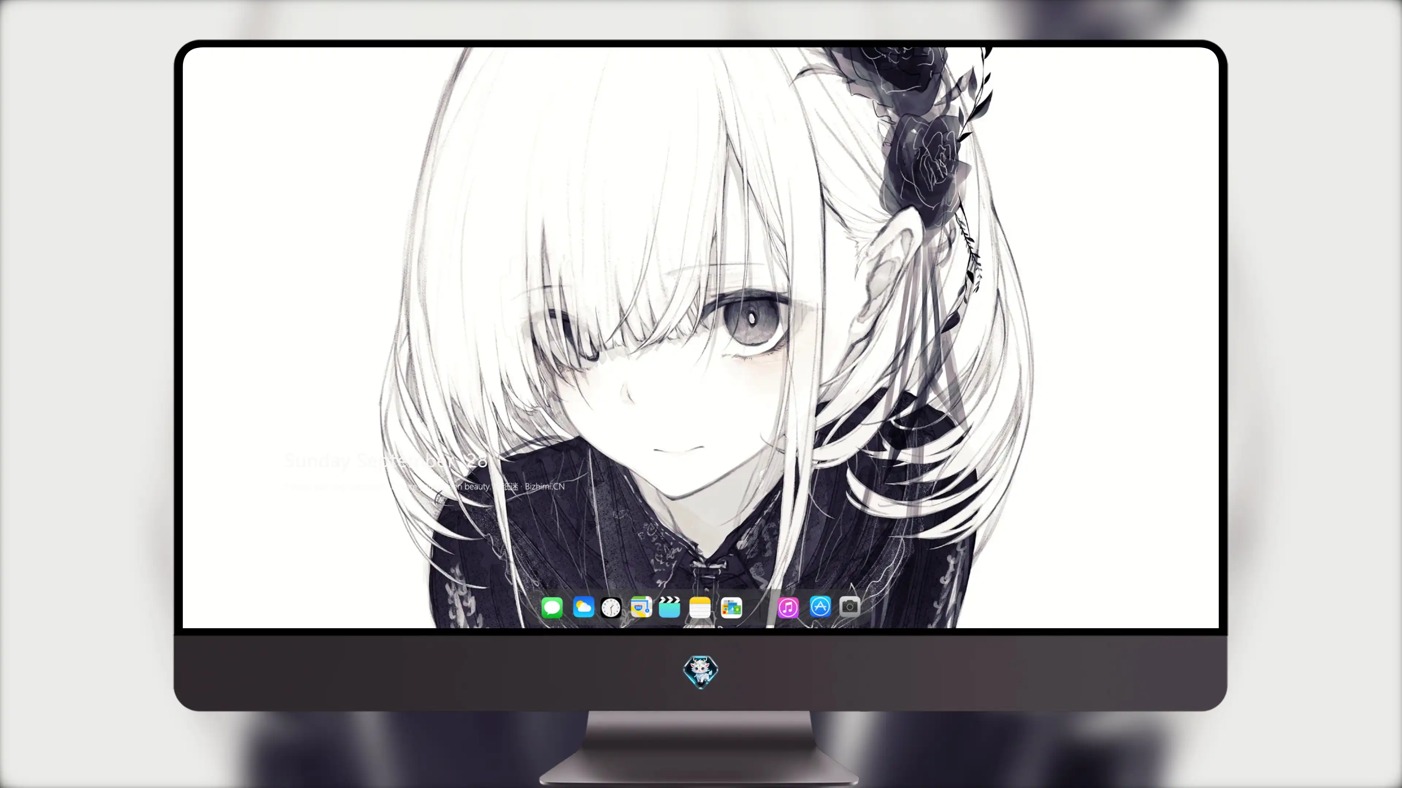Open the Videos clapperboard app in dock
1402x788 pixels.
(x=670, y=607)
